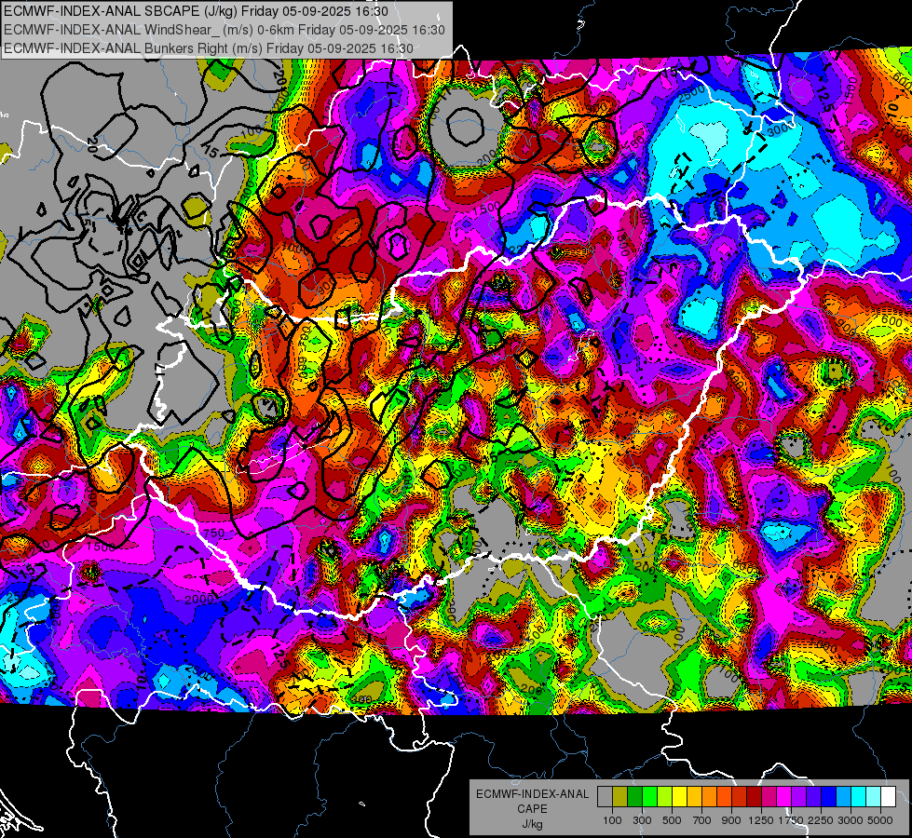The height and width of the screenshot is (838, 912).
Task: Click the dark red legend swatch
Action: point(754,797)
